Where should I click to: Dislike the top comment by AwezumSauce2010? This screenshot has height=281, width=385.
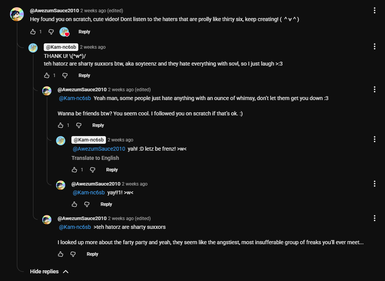pyautogui.click(x=51, y=32)
